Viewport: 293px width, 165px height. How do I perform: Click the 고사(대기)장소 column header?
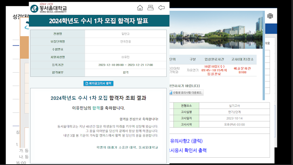tap(243, 59)
